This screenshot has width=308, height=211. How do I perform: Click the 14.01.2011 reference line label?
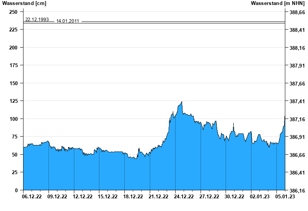pyautogui.click(x=68, y=21)
